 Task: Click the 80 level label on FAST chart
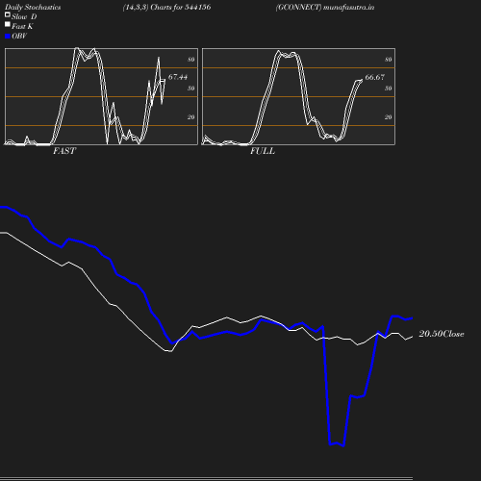[x=191, y=60]
